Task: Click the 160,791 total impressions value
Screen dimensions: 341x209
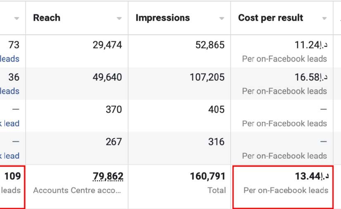Action: coord(207,177)
